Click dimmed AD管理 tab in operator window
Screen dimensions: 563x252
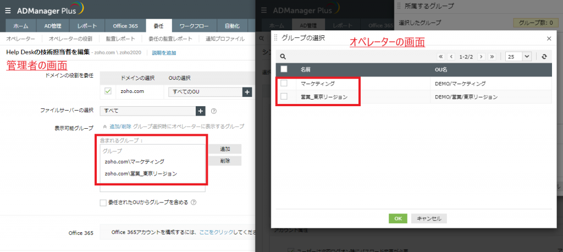point(308,26)
